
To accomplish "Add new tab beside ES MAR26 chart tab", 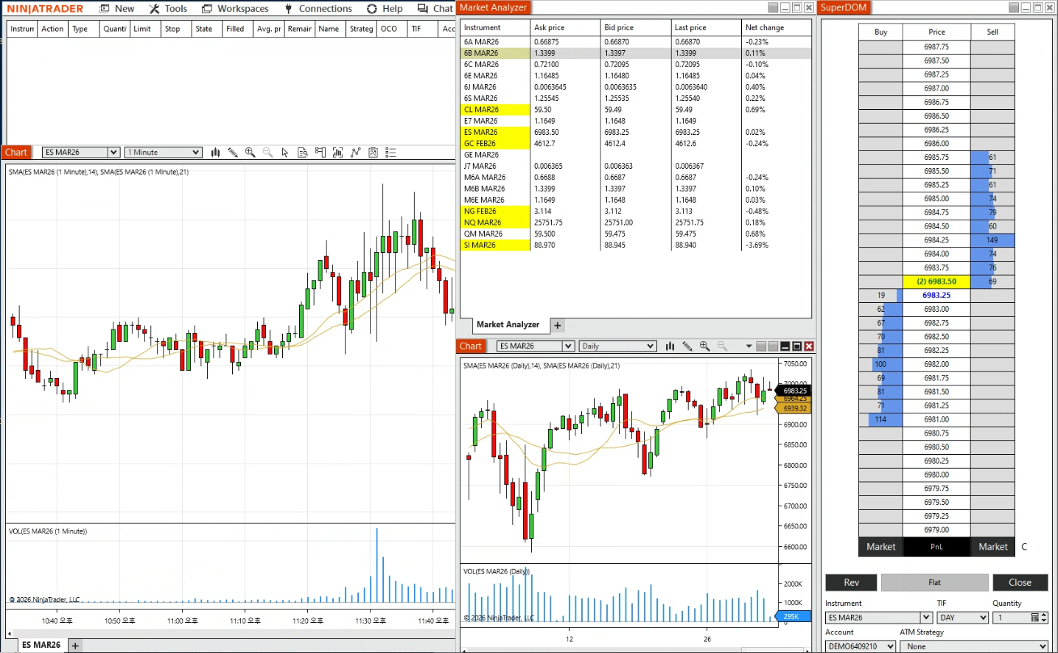I will click(x=74, y=646).
